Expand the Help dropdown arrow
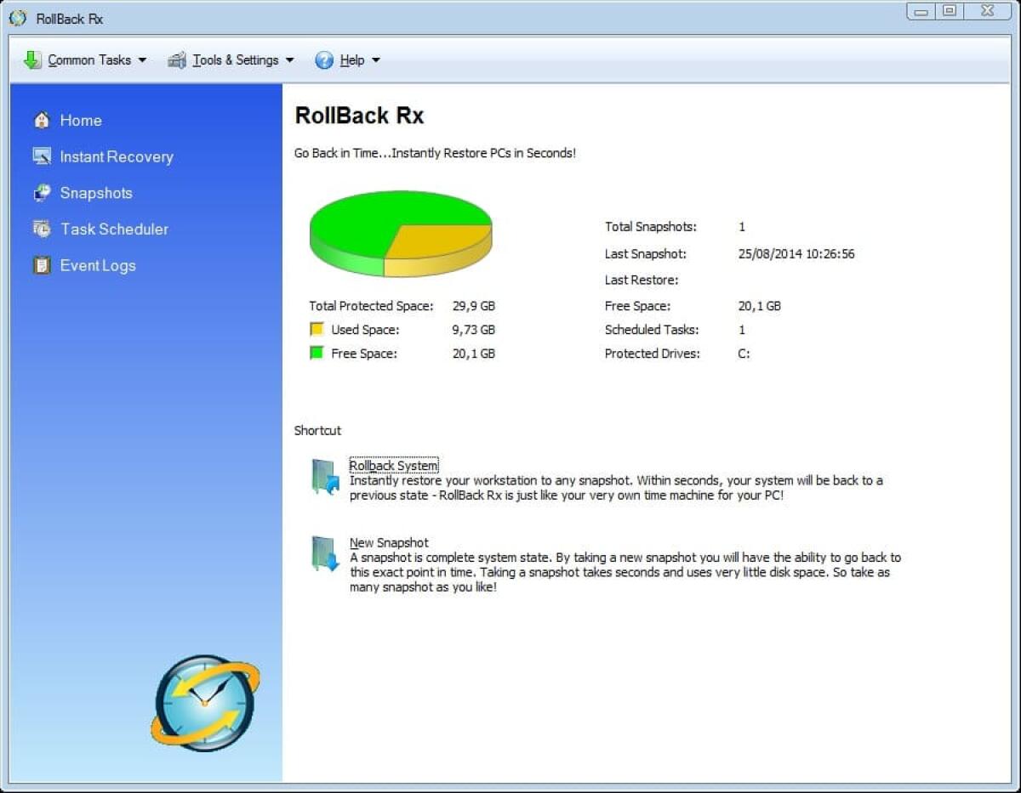Screen dimensions: 1021x793 378,60
